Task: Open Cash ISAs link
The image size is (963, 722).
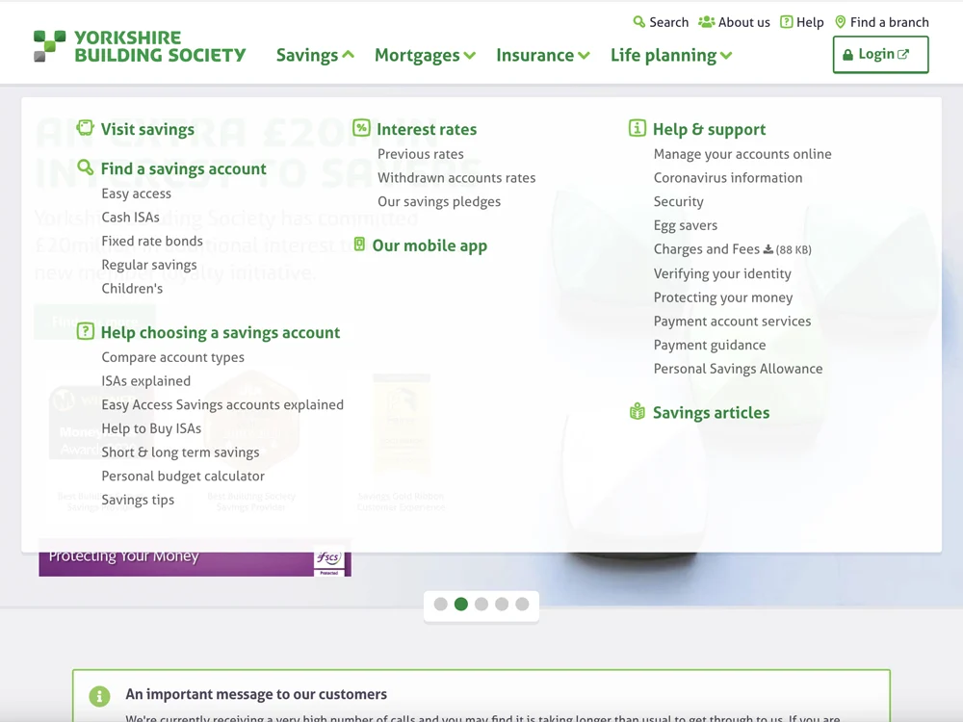Action: [x=131, y=218]
